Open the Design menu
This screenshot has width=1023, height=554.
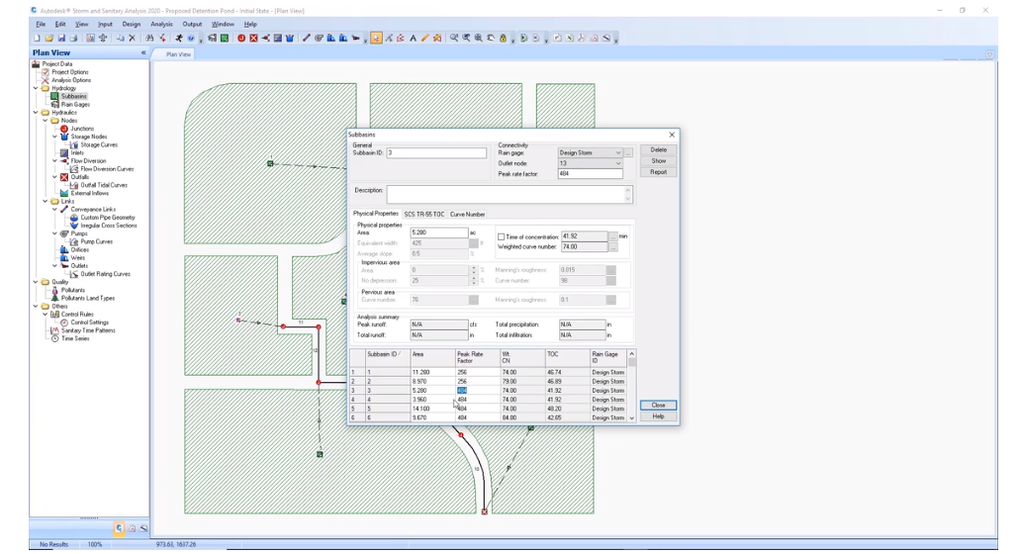pyautogui.click(x=132, y=24)
